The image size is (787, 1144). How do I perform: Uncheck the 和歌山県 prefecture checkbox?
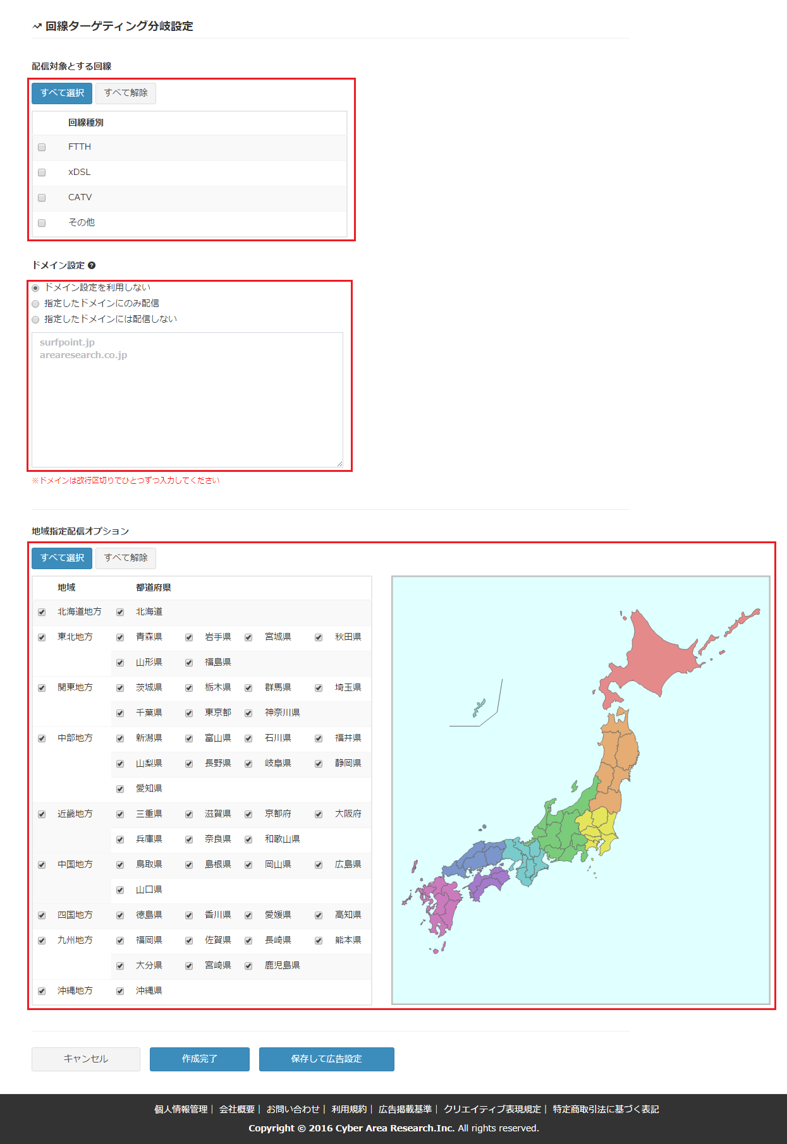click(248, 840)
